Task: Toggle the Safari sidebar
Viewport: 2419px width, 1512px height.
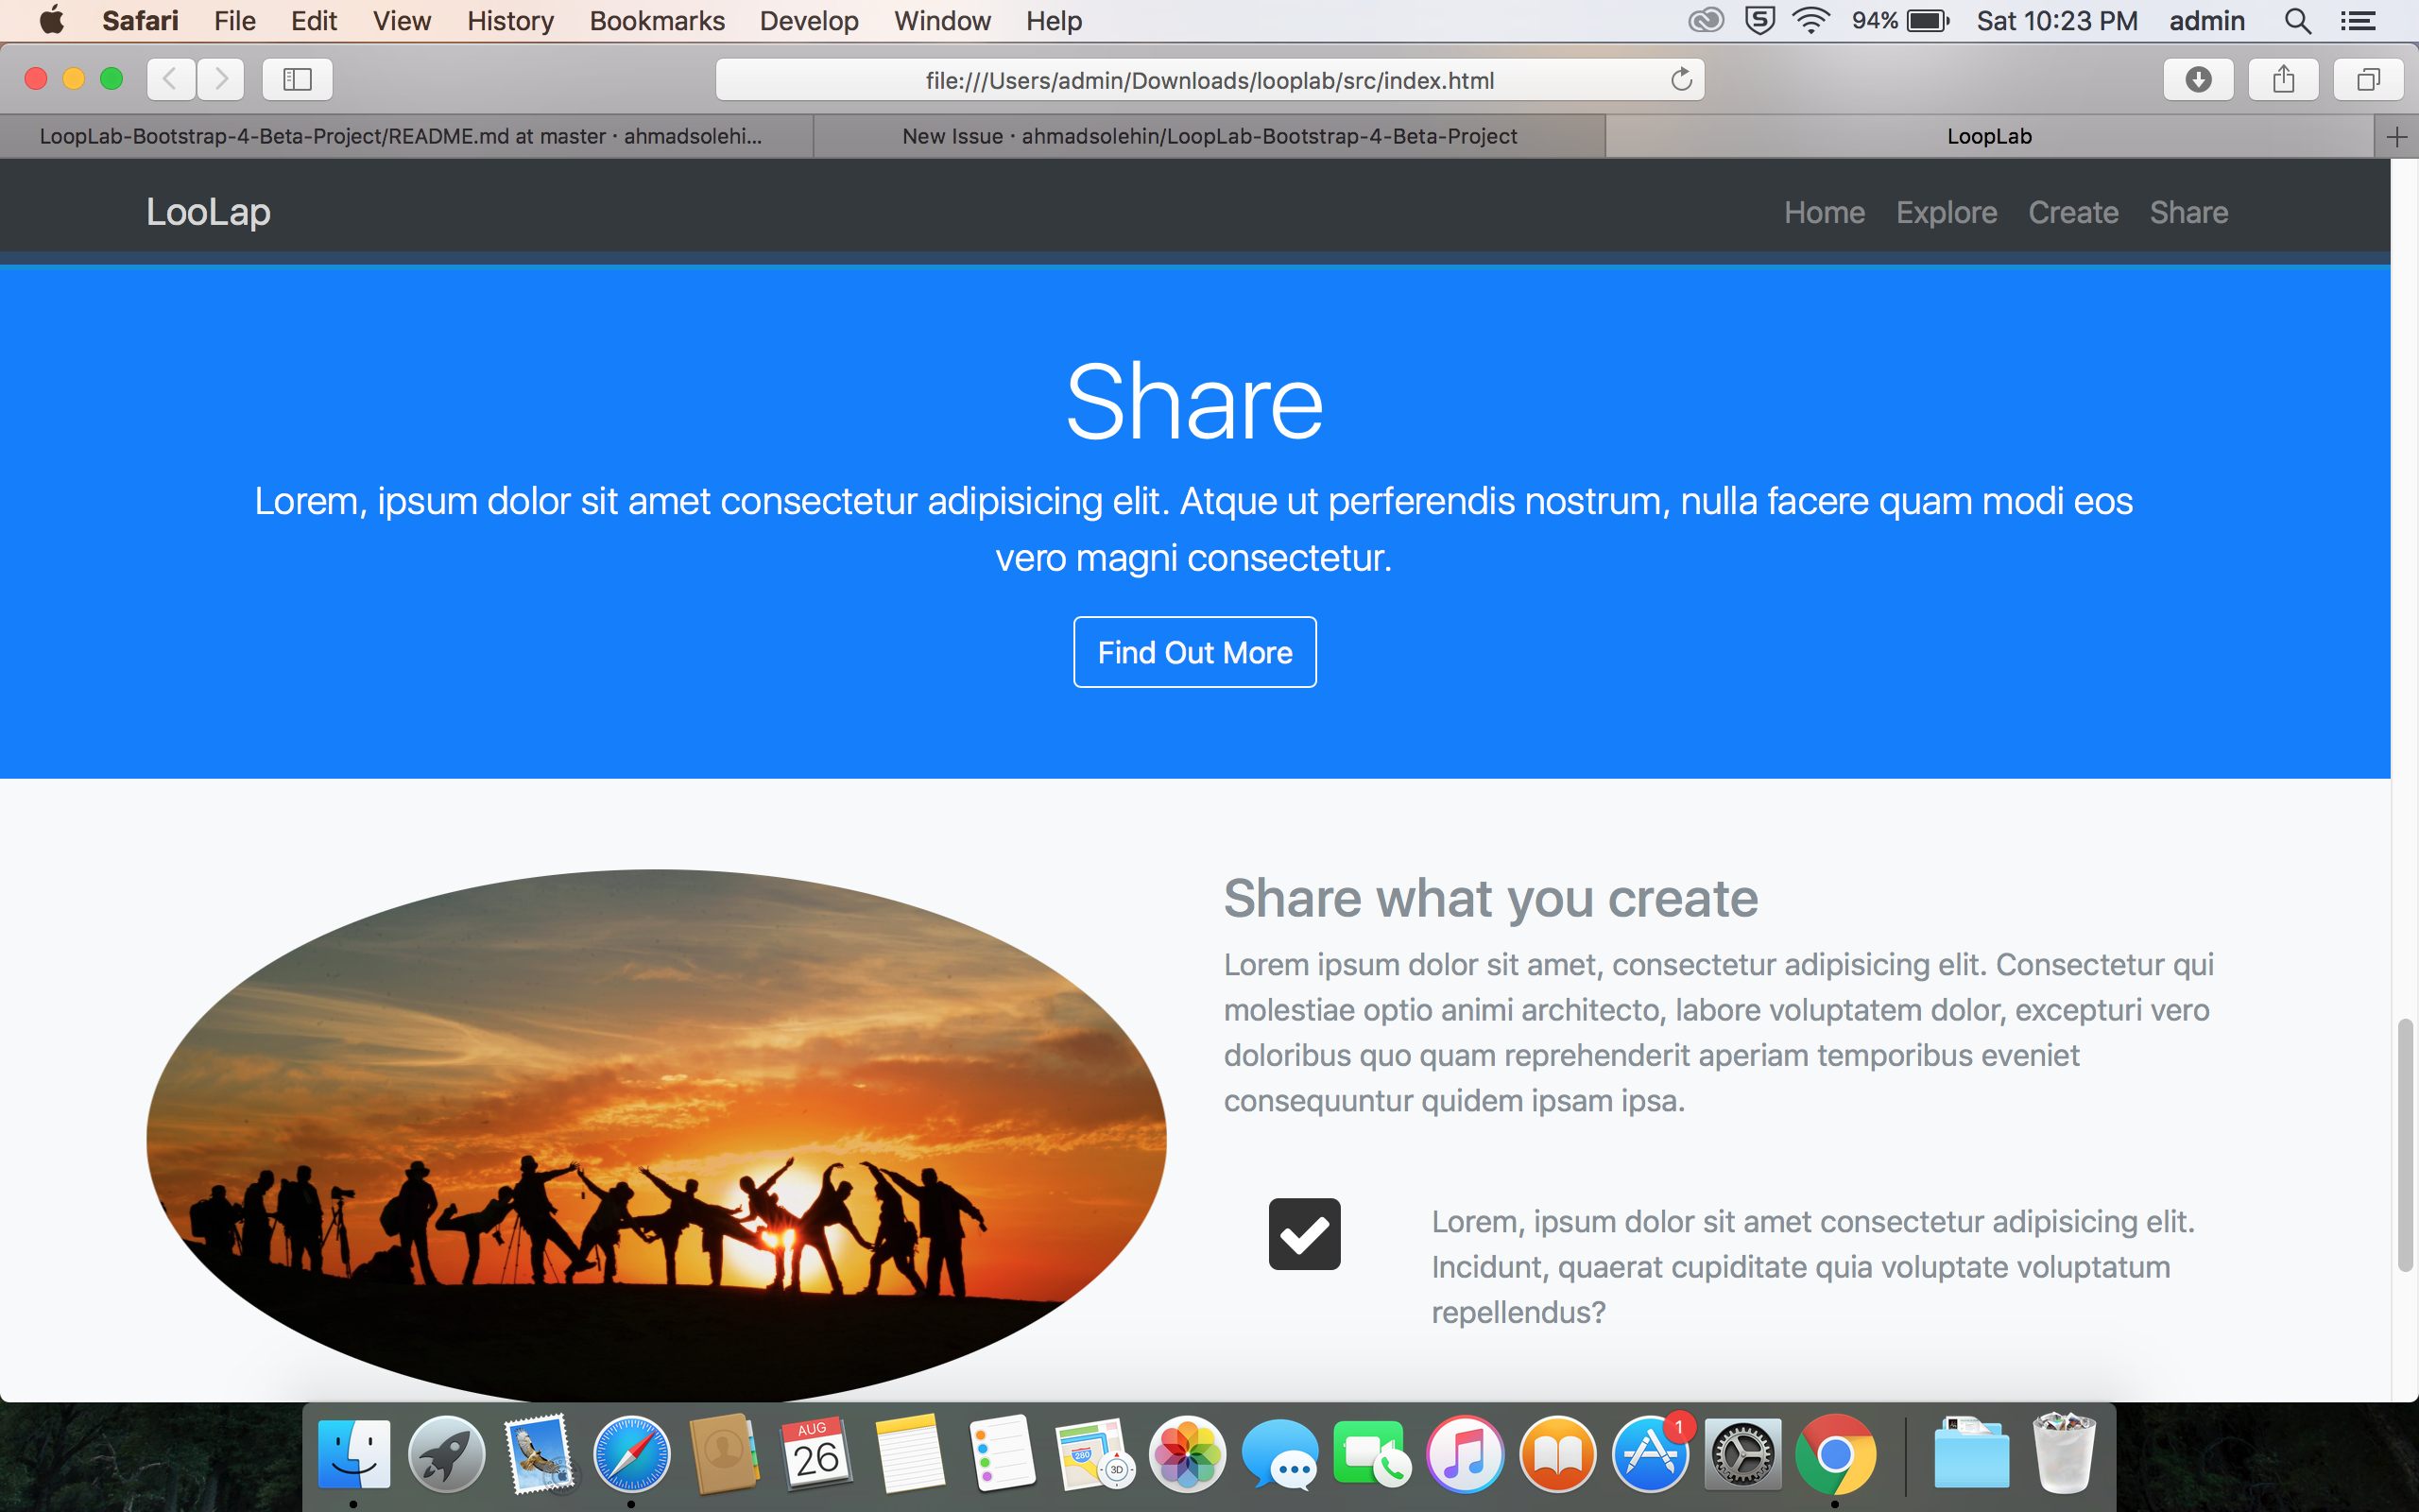Action: (x=296, y=79)
